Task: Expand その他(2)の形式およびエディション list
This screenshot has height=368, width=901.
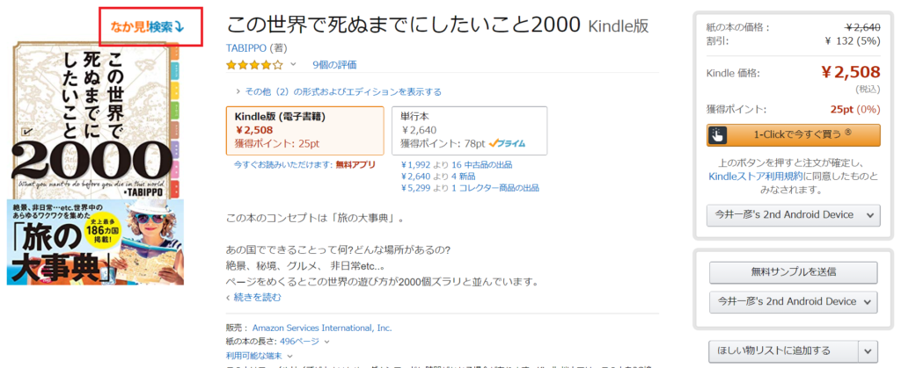Action: (339, 91)
